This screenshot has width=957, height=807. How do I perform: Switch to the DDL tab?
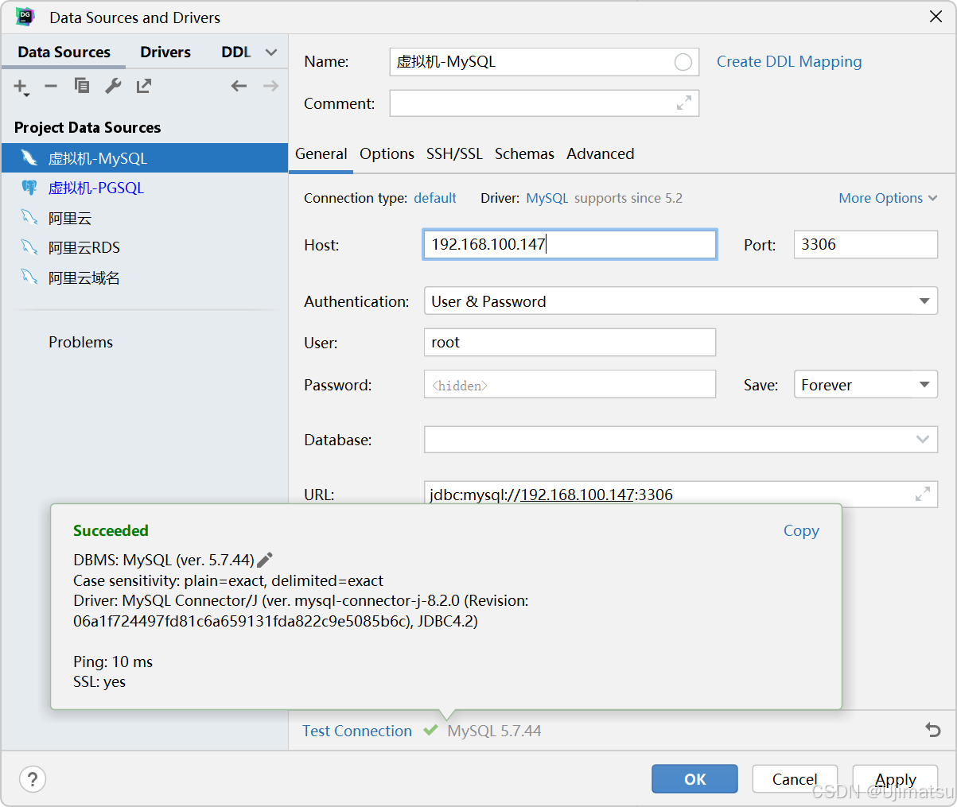pos(236,52)
